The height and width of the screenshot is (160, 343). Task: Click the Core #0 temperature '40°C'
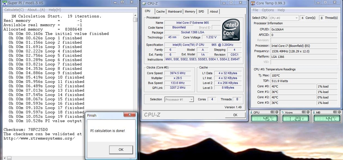(x=293, y=87)
